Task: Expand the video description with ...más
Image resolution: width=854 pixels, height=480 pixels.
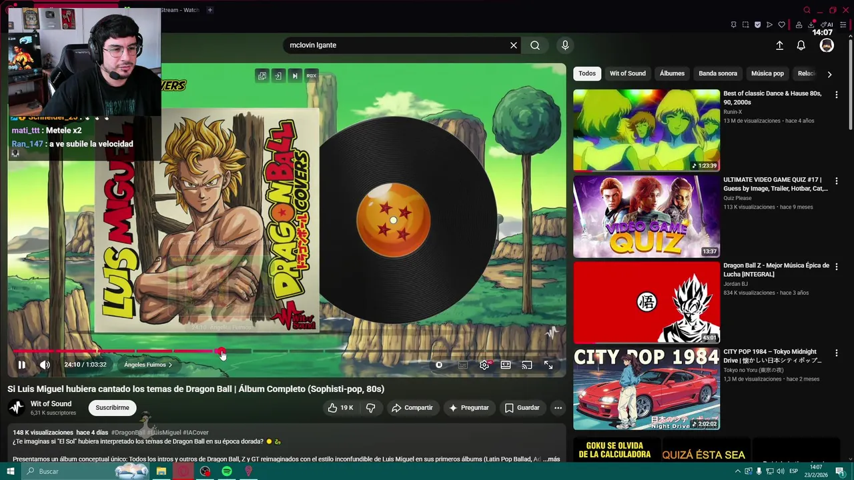Action: coord(551,459)
